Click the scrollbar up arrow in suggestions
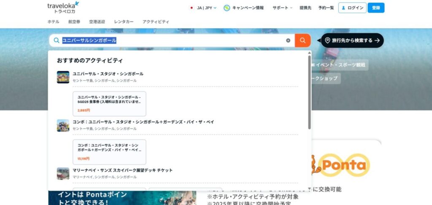Viewport: 432px width, 205px height. coord(309,52)
